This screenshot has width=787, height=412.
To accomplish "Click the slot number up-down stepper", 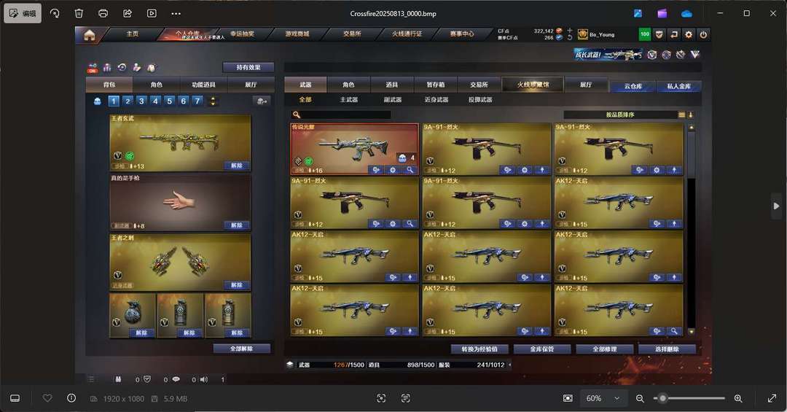I will pyautogui.click(x=213, y=101).
